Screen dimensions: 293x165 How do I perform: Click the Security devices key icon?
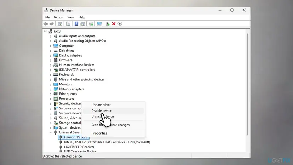[x=56, y=103]
